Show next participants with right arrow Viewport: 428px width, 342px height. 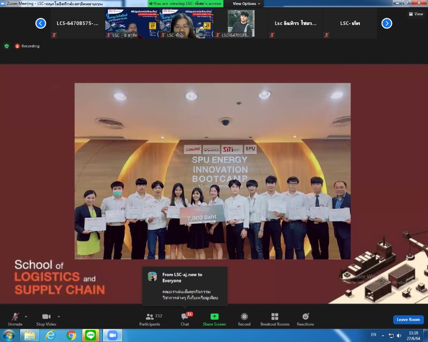387,24
